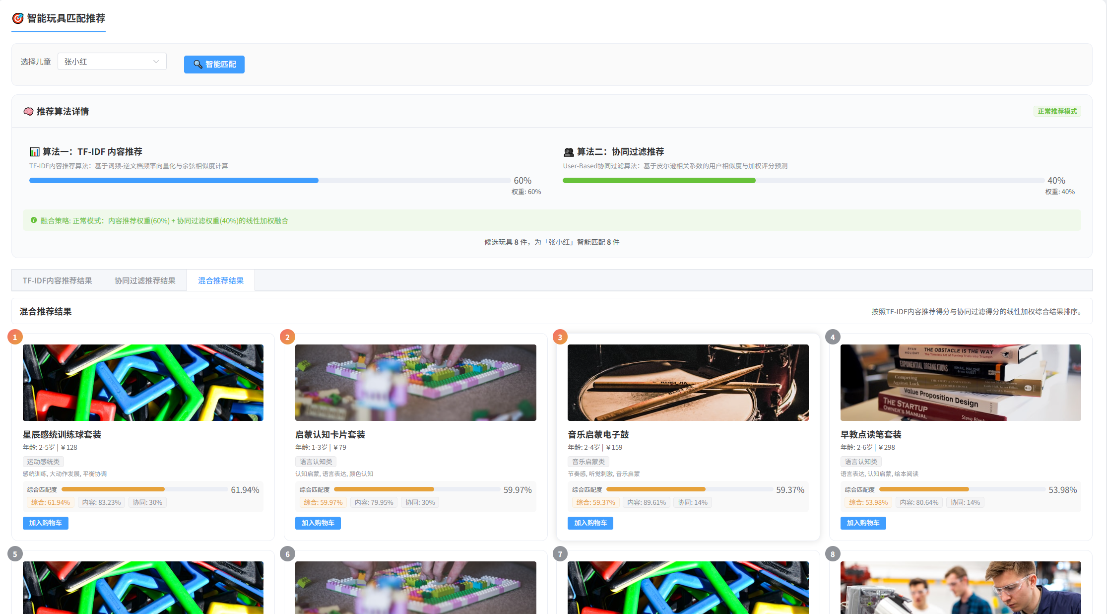Viewport: 1107px width, 614px height.
Task: Open 早教点读笔套装 books image
Action: (x=961, y=383)
